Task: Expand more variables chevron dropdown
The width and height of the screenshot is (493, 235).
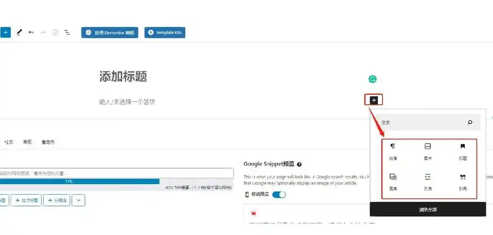Action: (78, 200)
